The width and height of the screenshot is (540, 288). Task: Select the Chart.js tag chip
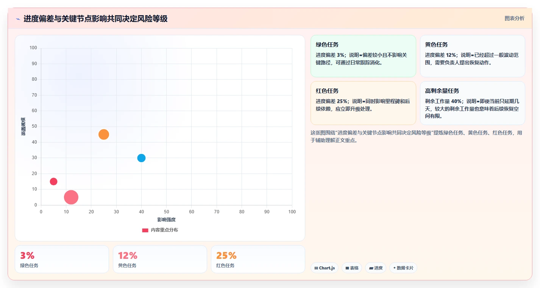[325, 268]
